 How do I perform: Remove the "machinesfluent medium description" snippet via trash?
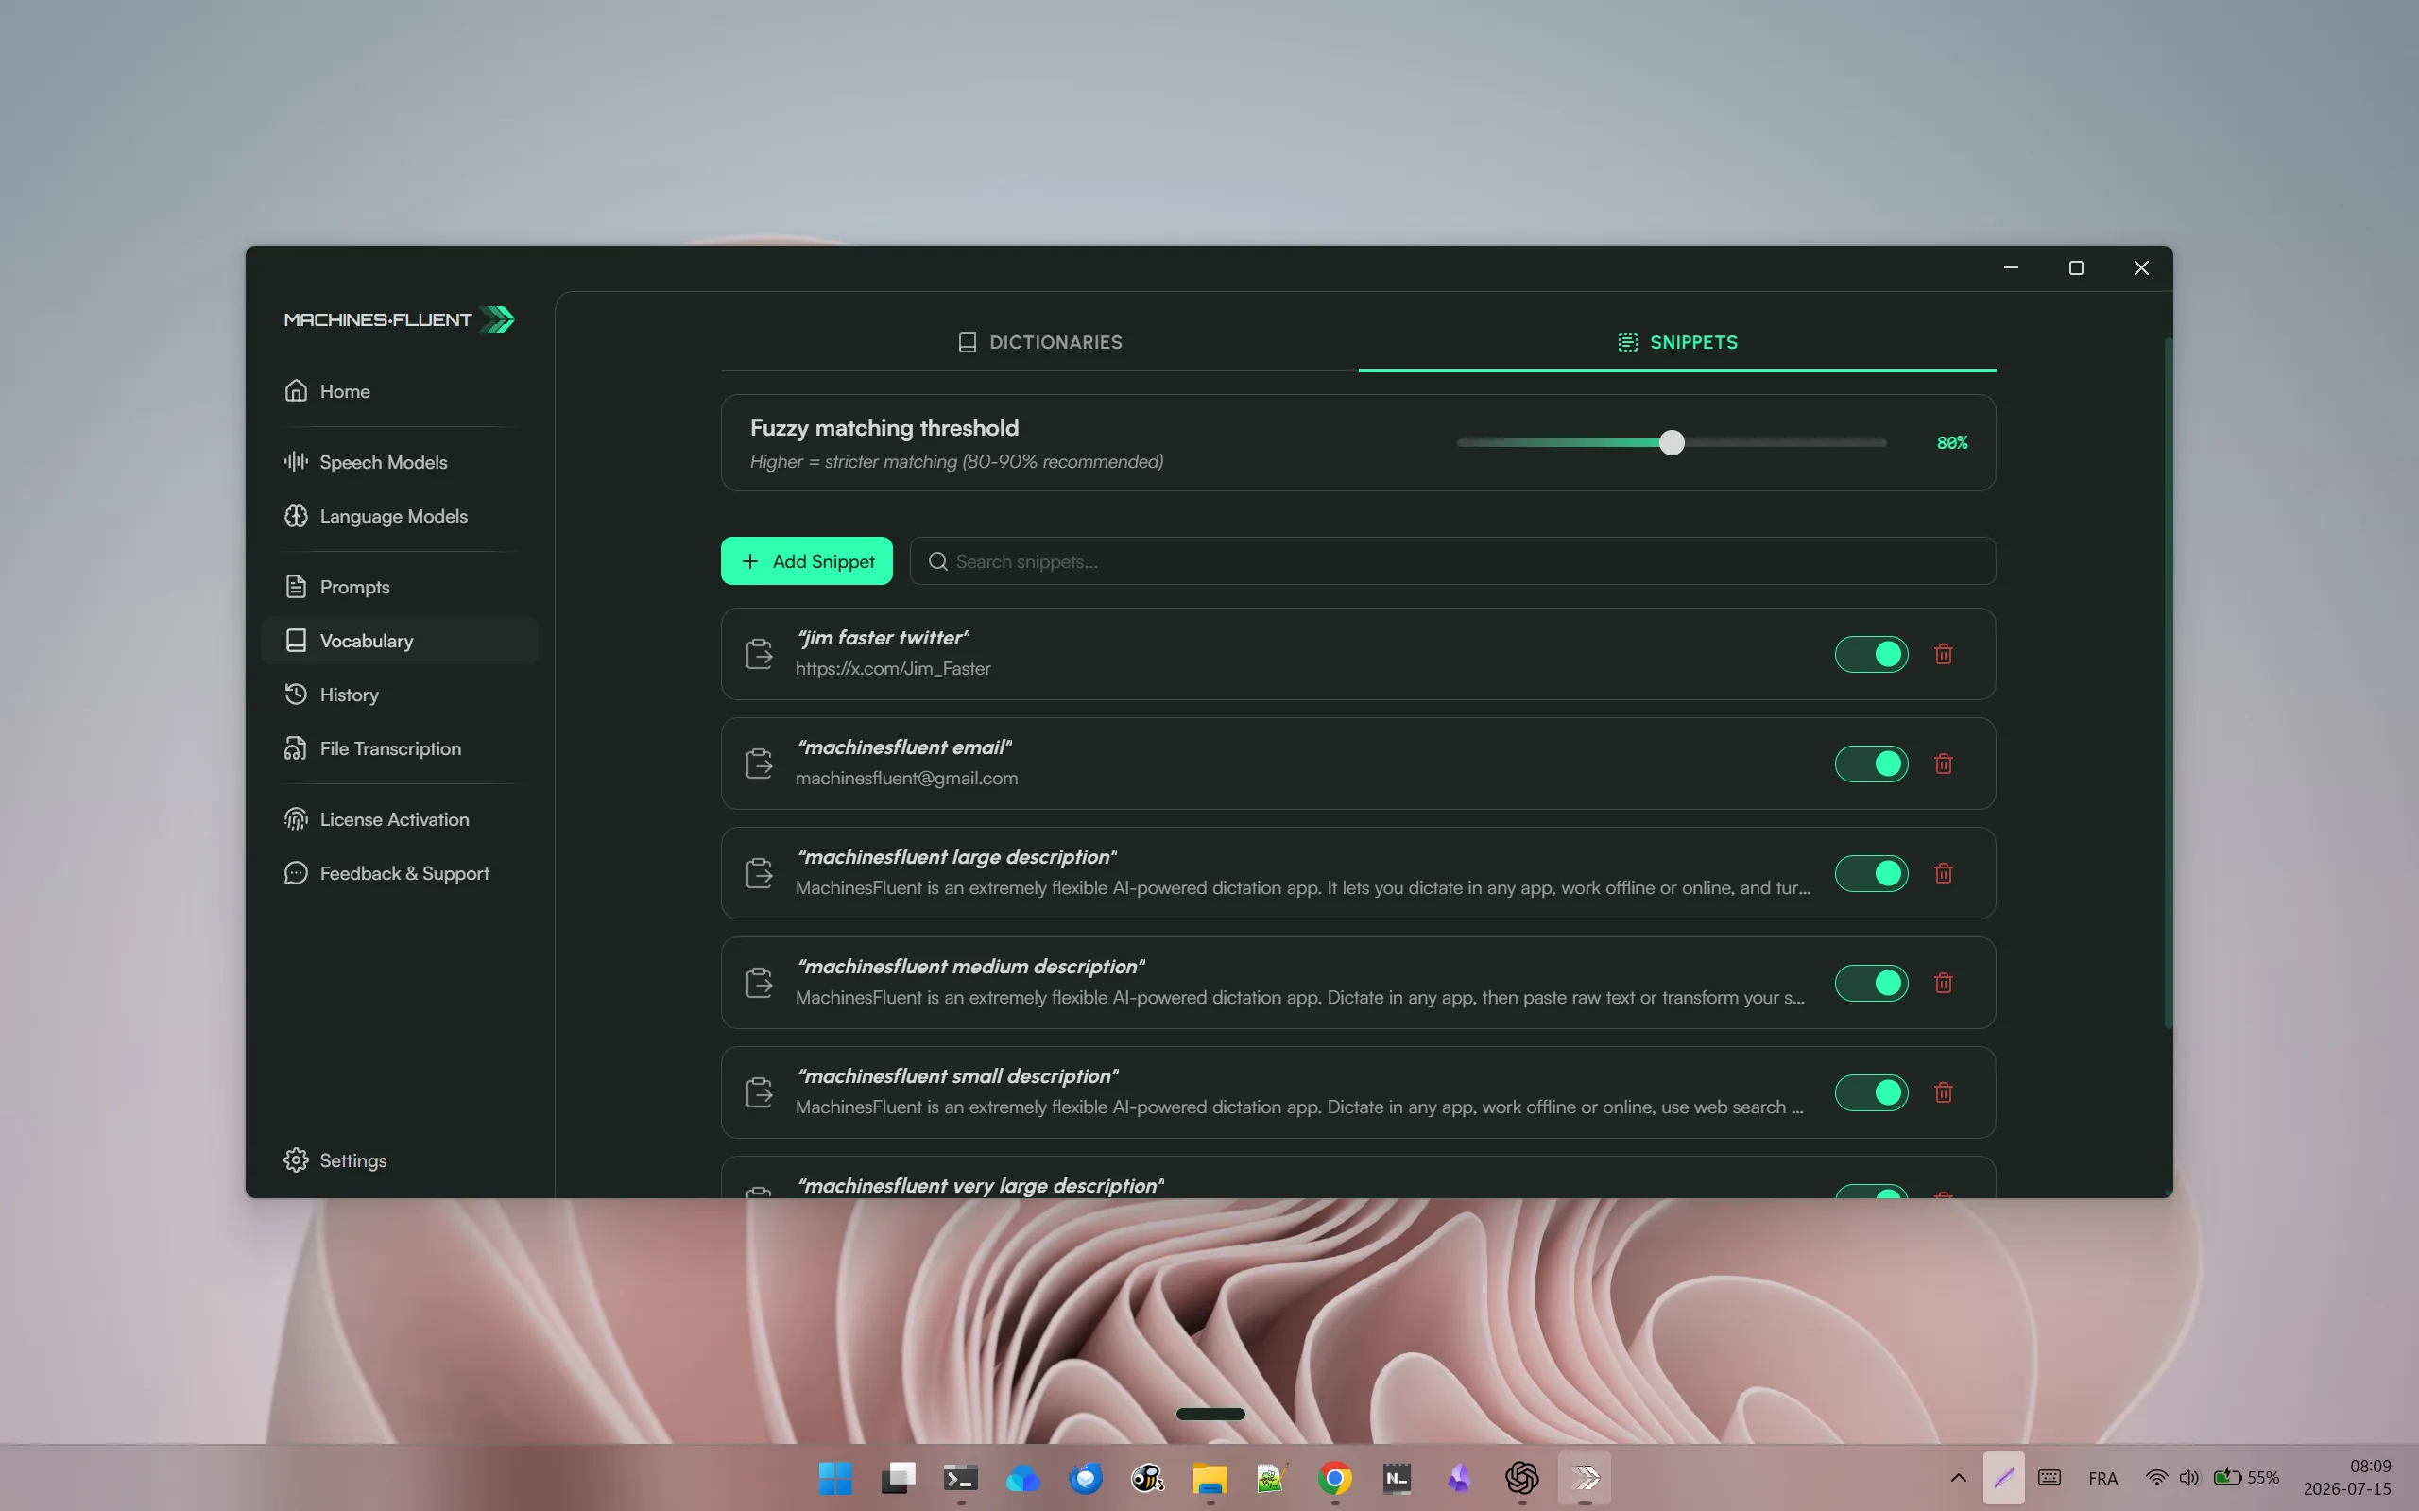1944,984
